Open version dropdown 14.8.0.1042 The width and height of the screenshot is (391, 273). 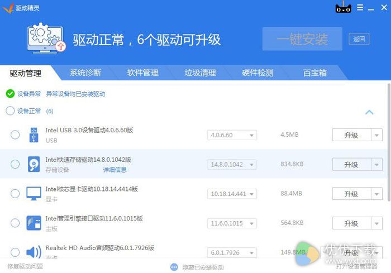(232, 165)
